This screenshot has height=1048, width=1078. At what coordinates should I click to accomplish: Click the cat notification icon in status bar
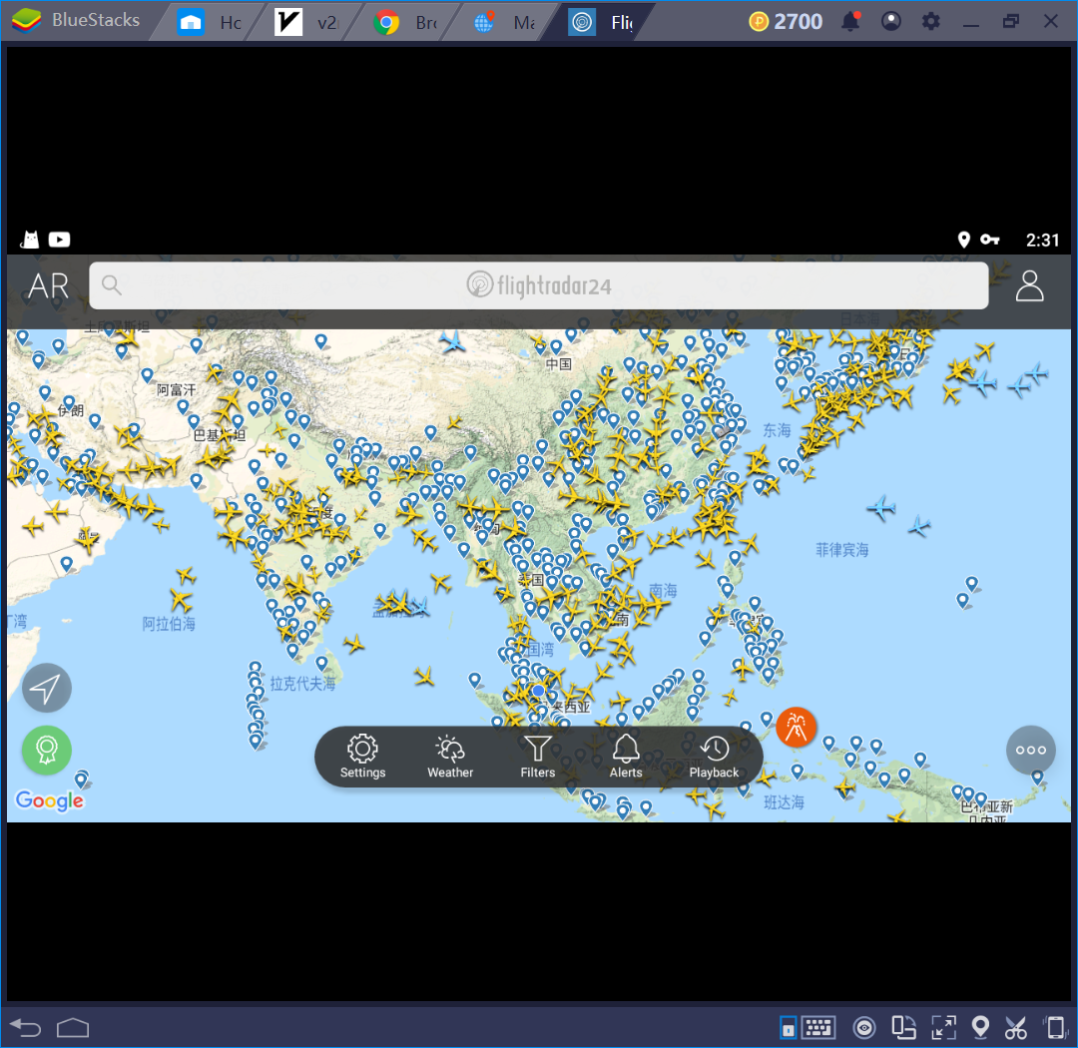(30, 240)
